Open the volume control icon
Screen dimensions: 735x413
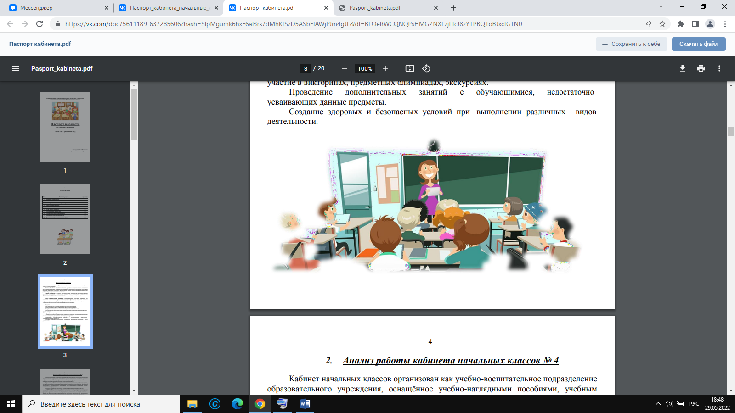click(669, 404)
